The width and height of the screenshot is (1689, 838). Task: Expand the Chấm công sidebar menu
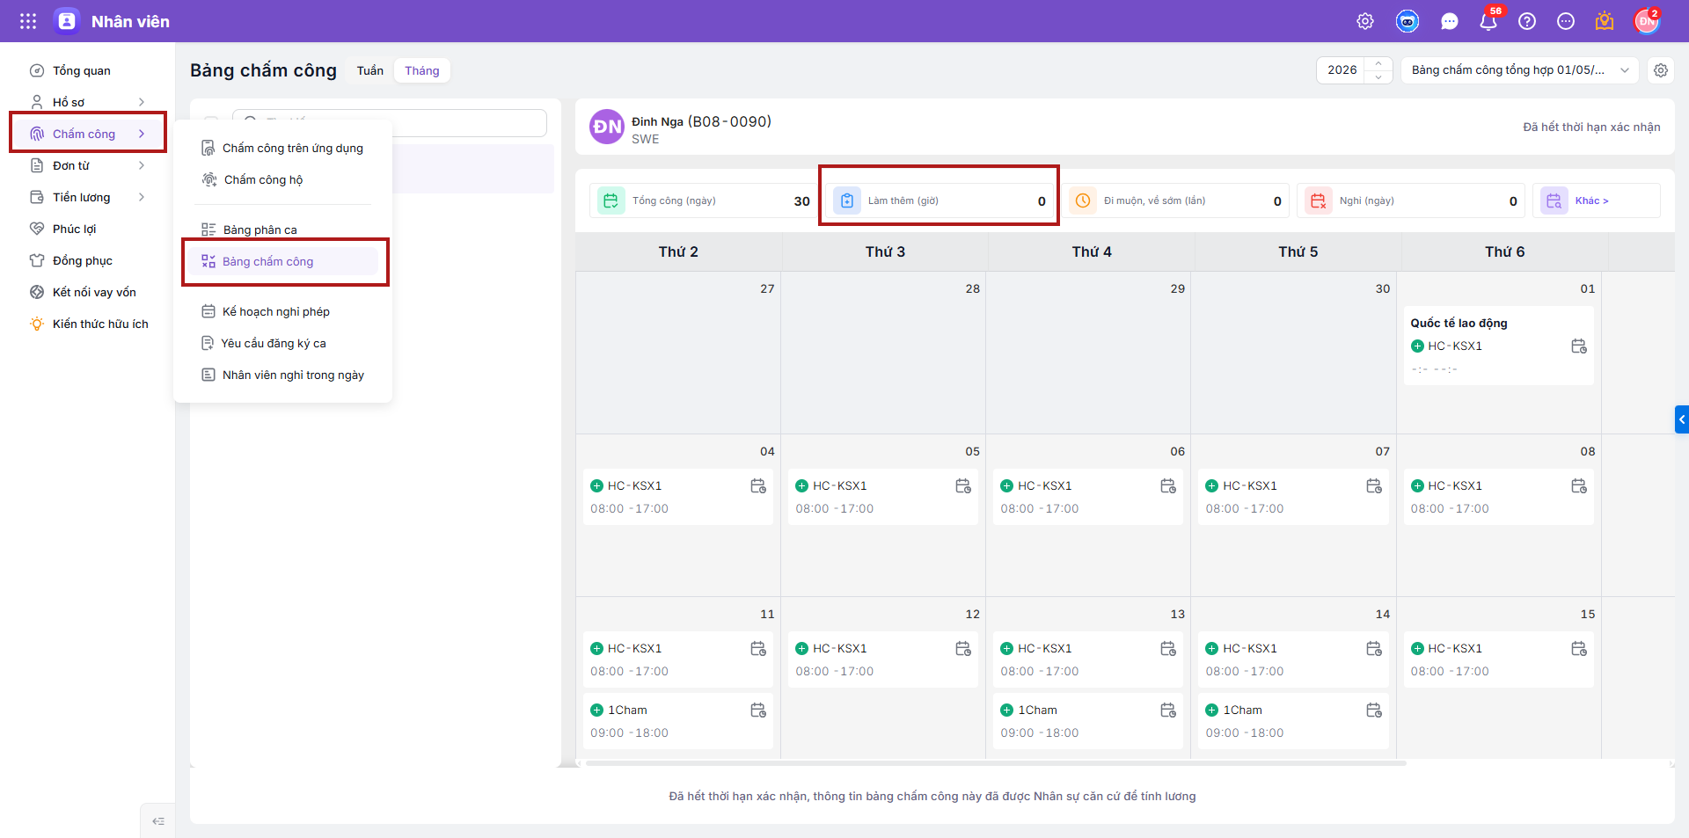click(142, 134)
